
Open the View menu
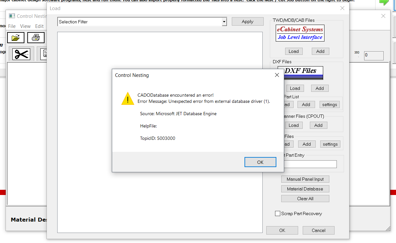tap(25, 26)
